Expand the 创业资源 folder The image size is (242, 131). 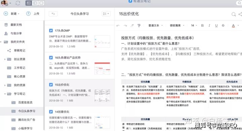(5, 59)
